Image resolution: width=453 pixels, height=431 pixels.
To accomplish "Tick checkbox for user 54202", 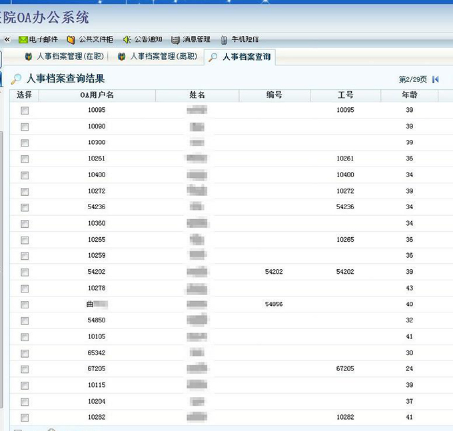I will point(25,272).
